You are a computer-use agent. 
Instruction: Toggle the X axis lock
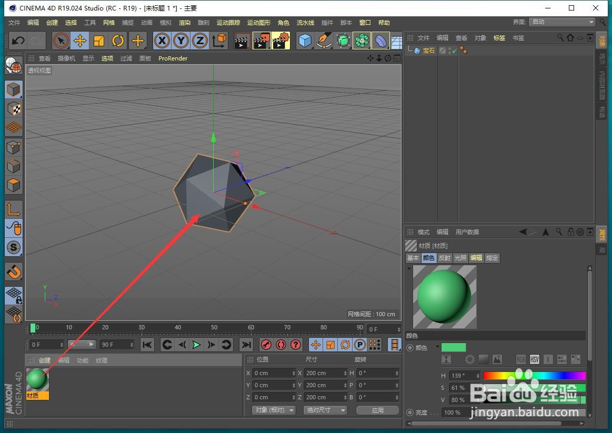click(x=162, y=41)
